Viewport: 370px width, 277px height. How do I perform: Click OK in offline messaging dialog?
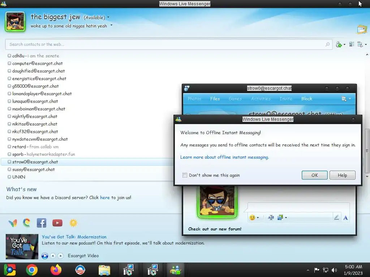[315, 175]
